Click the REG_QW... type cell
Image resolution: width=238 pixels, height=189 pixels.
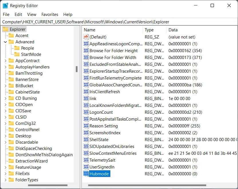tap(154, 112)
